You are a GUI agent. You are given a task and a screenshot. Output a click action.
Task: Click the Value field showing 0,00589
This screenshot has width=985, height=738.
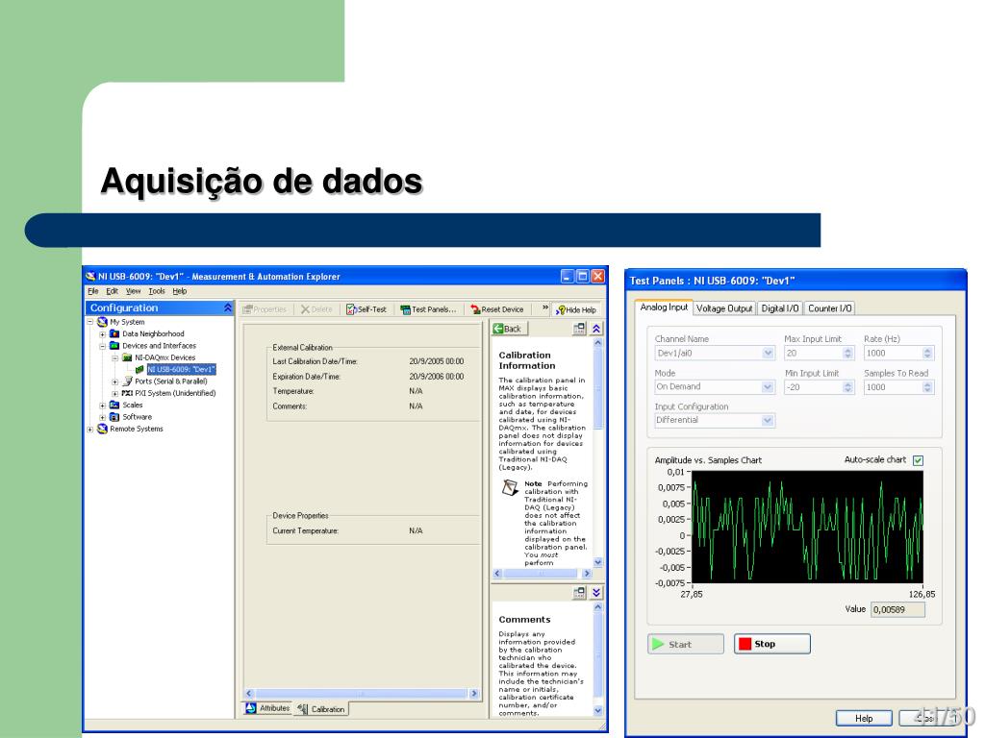[897, 609]
